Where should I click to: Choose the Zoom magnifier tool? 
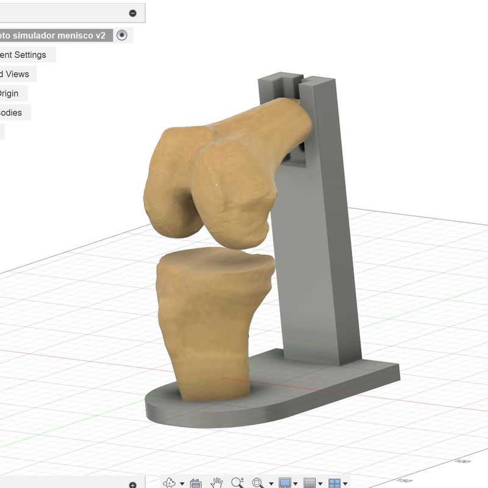point(237,483)
